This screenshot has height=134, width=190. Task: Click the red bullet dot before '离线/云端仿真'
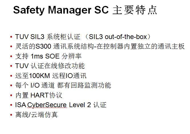(x=11, y=115)
